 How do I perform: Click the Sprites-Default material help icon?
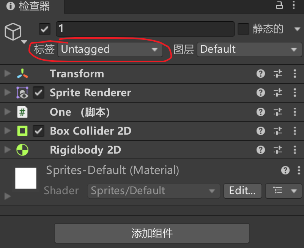tap(285, 170)
